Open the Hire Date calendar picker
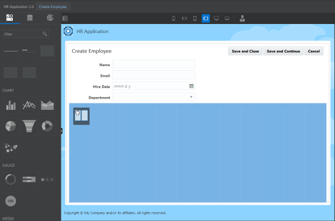 (x=191, y=86)
